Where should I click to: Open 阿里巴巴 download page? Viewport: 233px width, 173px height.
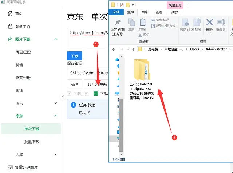coord(23,52)
